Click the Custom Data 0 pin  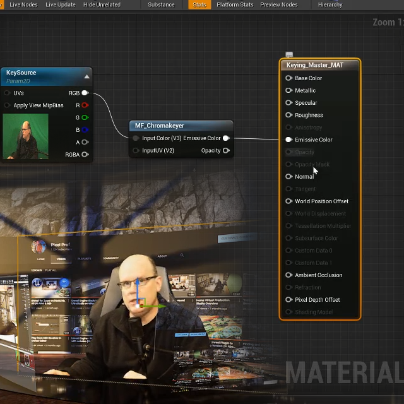tap(289, 251)
